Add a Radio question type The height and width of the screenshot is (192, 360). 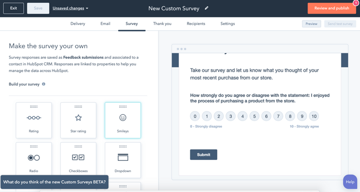(x=34, y=158)
